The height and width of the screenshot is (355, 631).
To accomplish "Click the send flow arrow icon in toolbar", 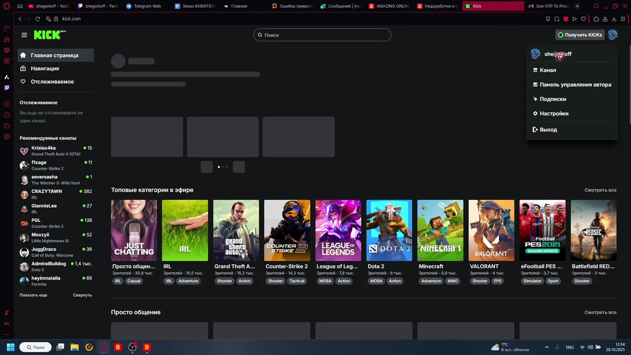I will 574,19.
